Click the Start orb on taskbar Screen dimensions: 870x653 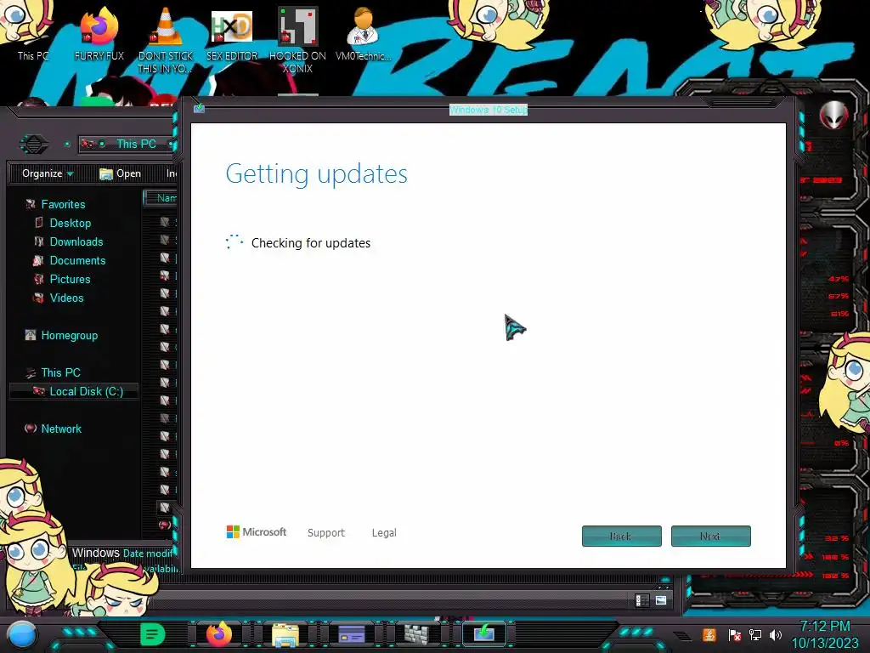click(x=21, y=634)
